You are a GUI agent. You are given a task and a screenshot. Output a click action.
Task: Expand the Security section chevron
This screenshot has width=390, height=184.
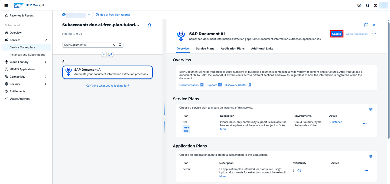pyautogui.click(x=45, y=84)
